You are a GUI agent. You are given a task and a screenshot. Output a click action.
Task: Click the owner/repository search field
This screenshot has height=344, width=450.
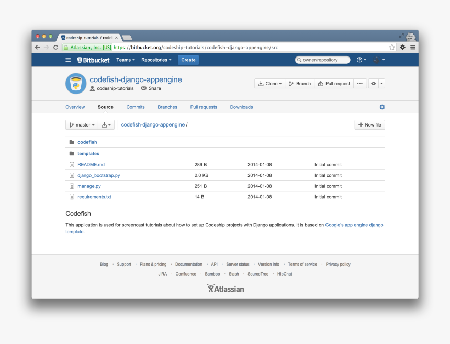pos(322,60)
